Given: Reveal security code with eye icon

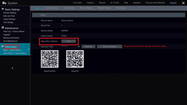Looking at the screenshot, I should click(x=79, y=46).
